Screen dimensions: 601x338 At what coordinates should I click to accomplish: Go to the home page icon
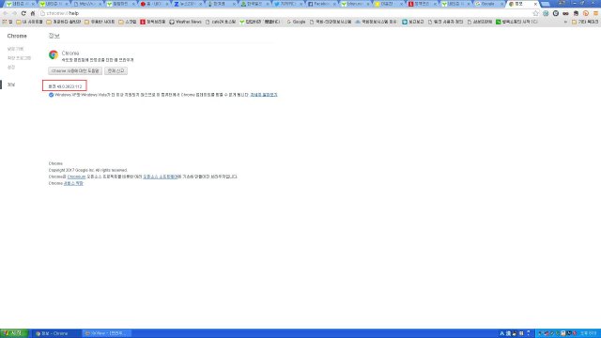coord(33,13)
